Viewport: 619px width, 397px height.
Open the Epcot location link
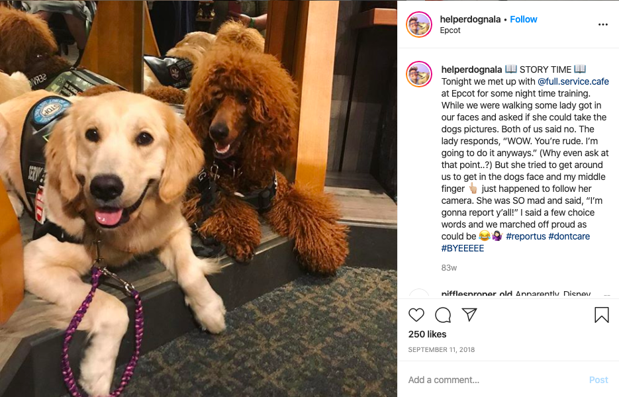[450, 30]
